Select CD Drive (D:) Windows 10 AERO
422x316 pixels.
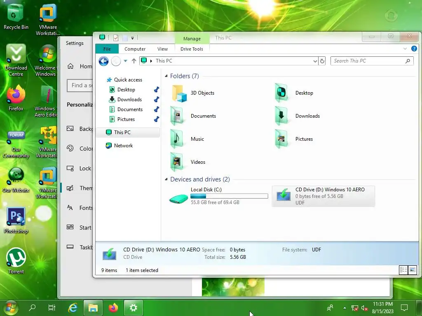point(323,196)
